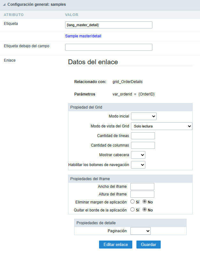200x253 pixels.
Task: Click the Sample master/detail blue text
Action: tap(83, 36)
